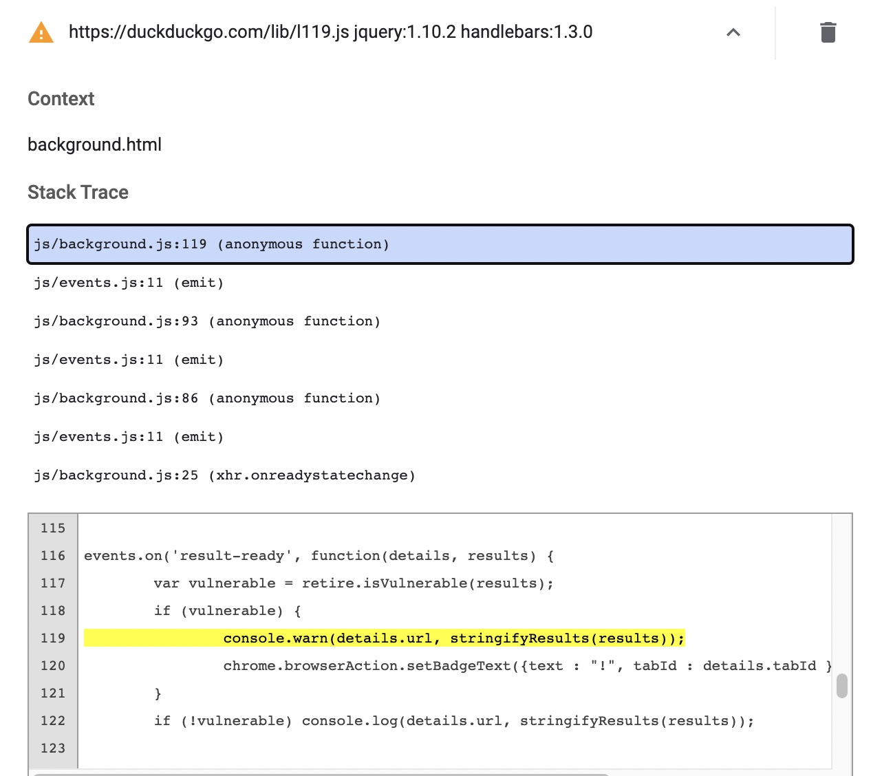Click line number 119 in the gutter

point(52,638)
